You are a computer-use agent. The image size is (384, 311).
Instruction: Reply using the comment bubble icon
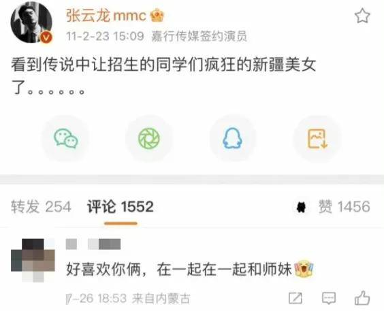[328, 298]
